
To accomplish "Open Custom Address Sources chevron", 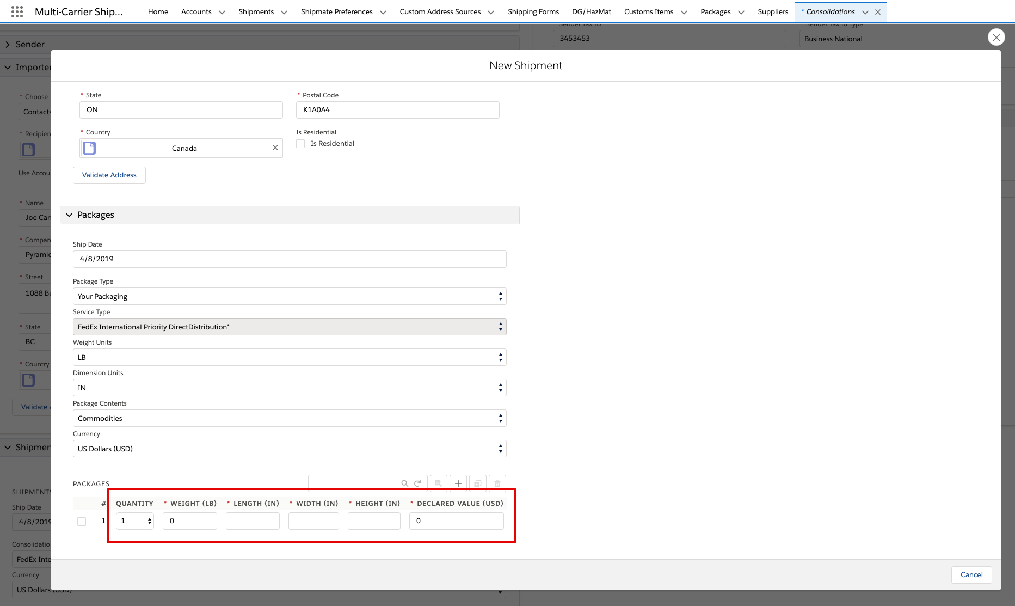I will tap(491, 12).
